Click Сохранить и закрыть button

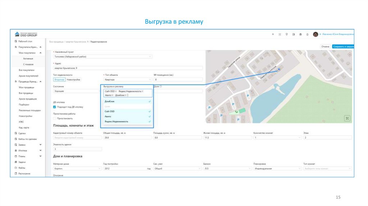[x=343, y=46]
